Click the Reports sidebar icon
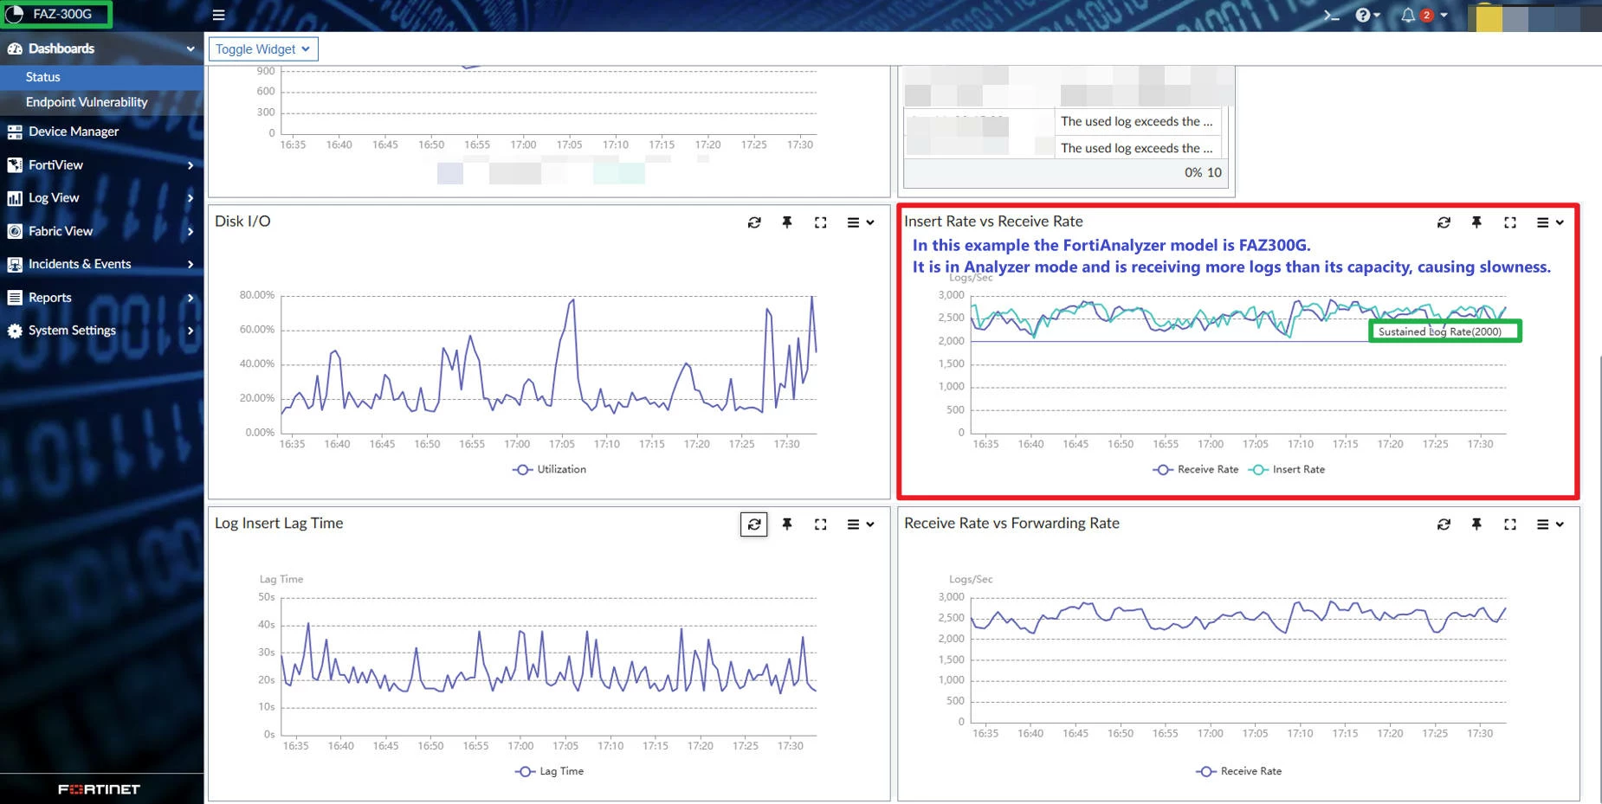Viewport: 1602px width, 804px height. tap(15, 298)
